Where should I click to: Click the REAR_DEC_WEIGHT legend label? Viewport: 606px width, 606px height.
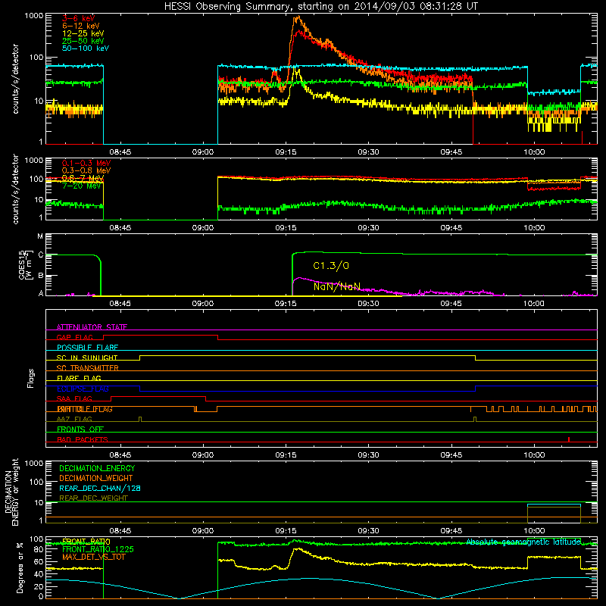93,498
